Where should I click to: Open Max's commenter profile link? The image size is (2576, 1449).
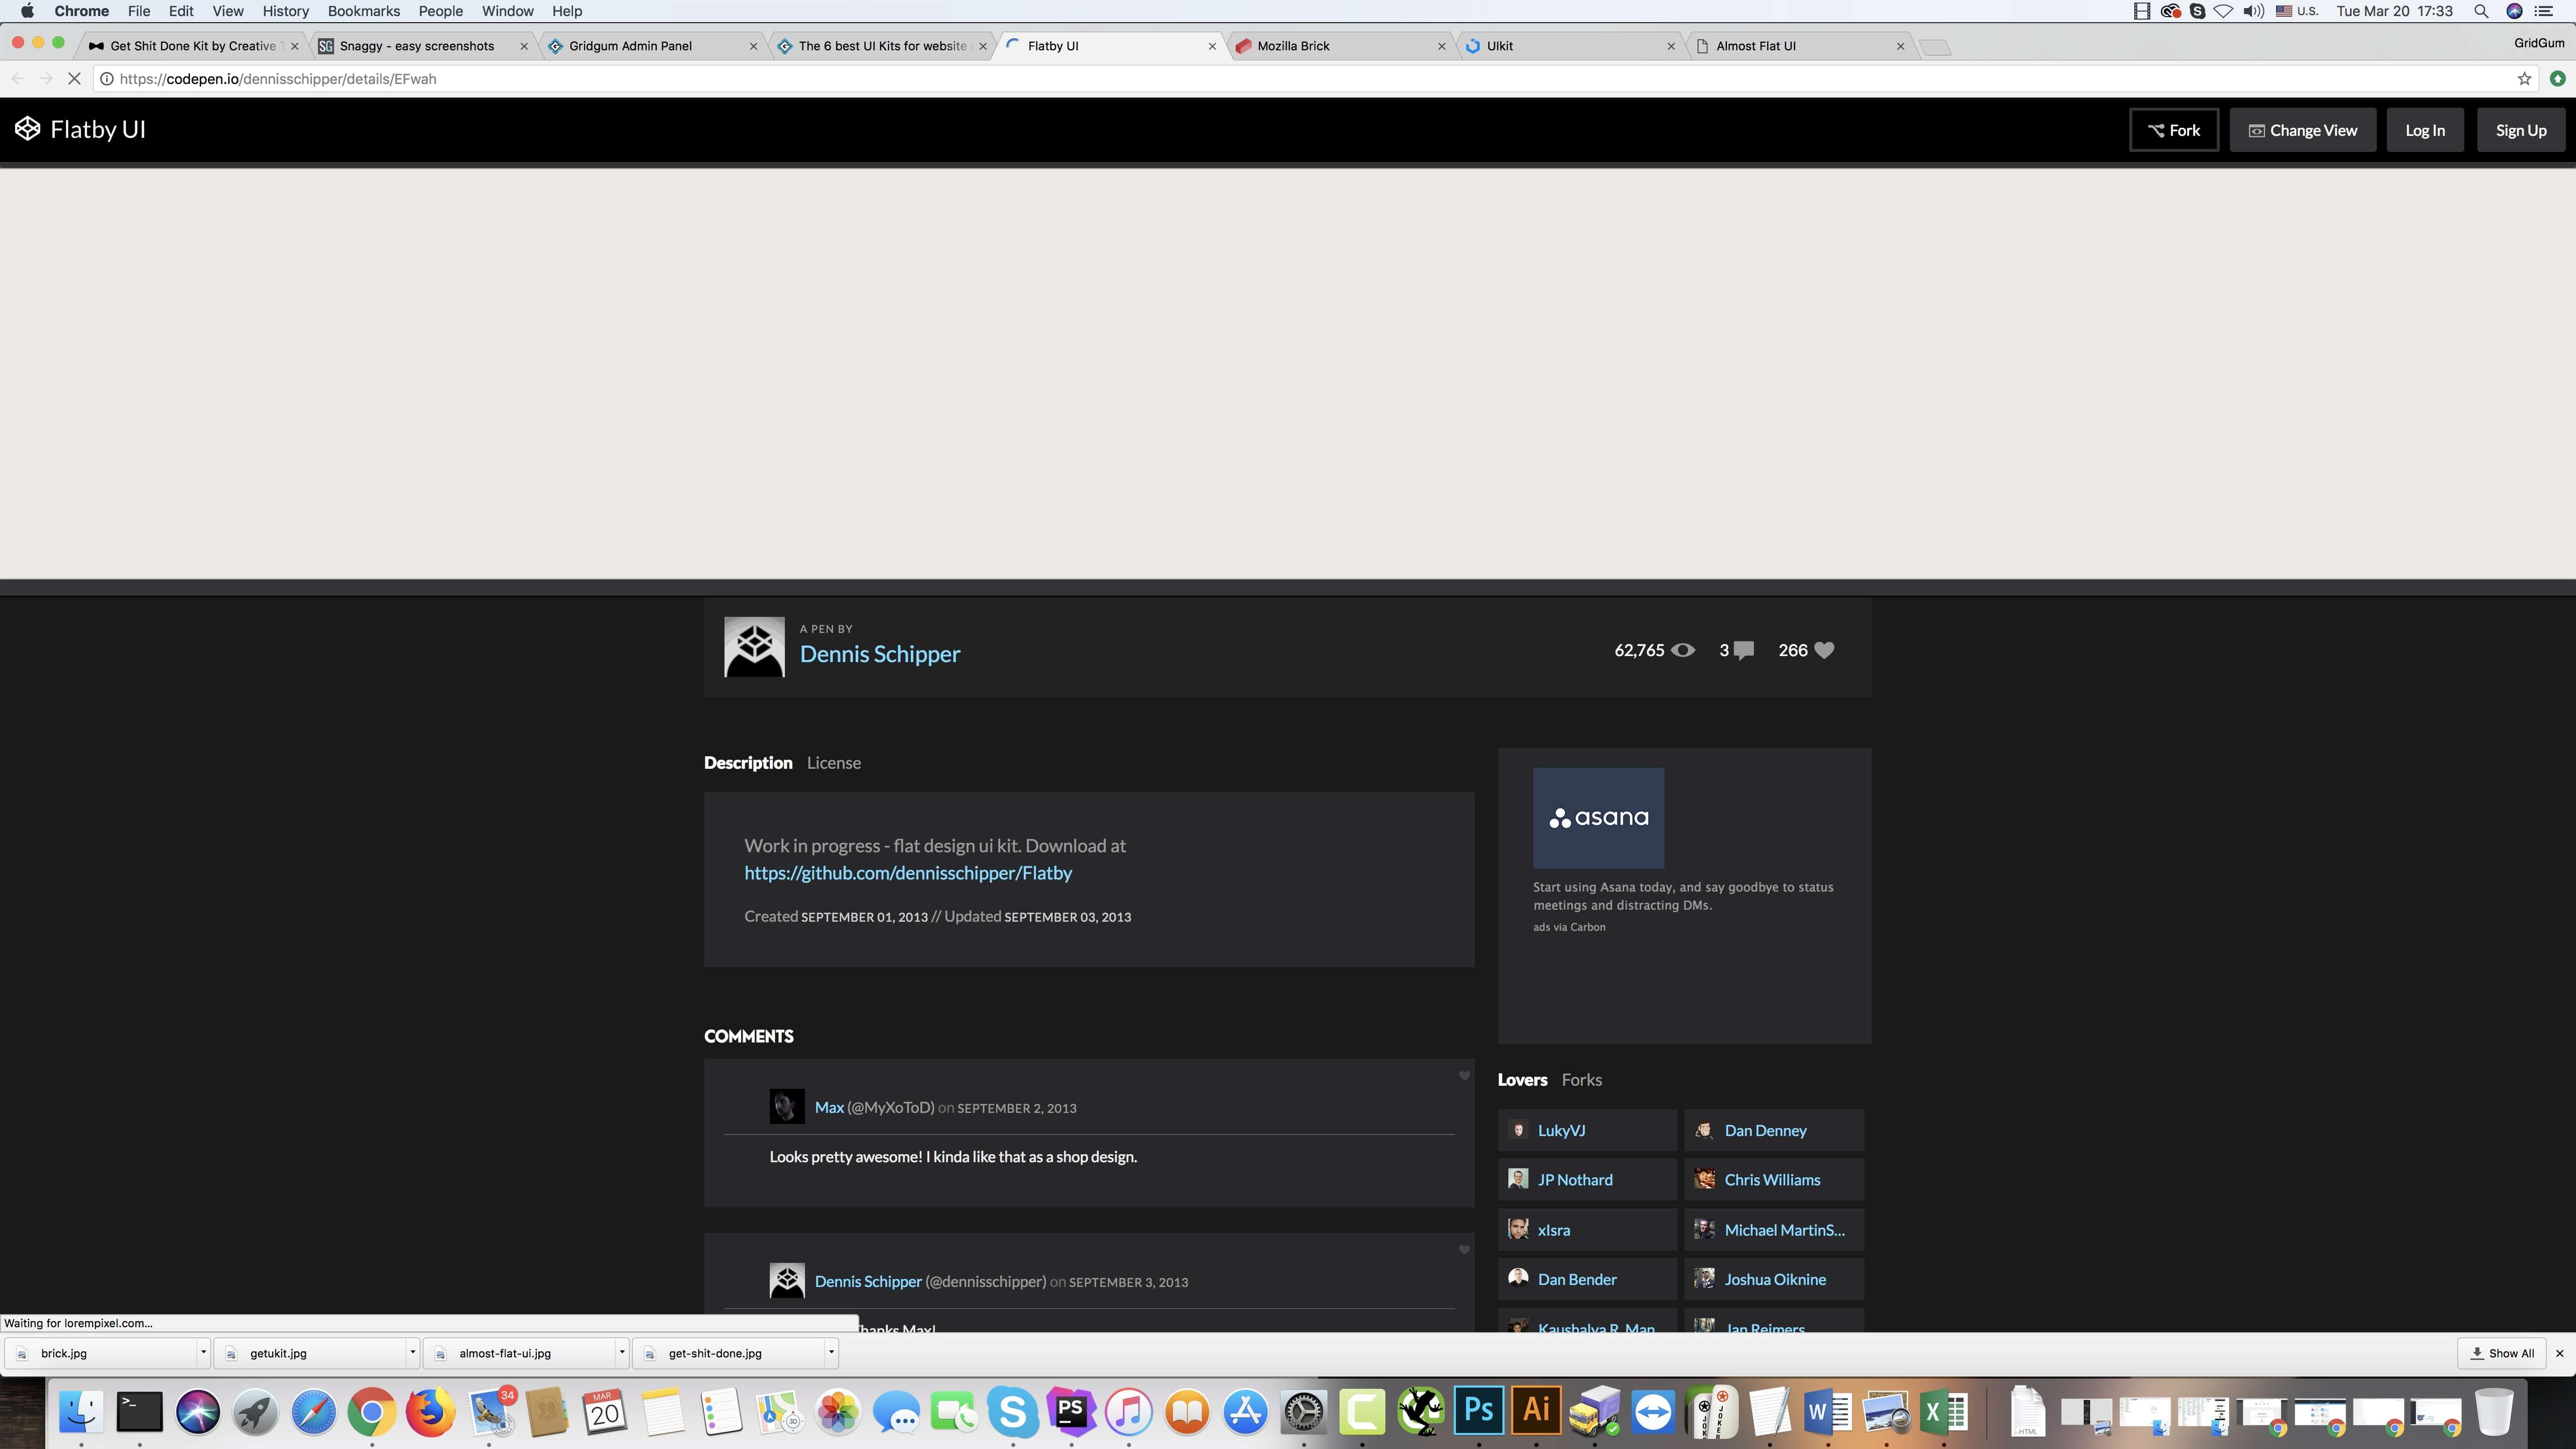pos(829,1107)
